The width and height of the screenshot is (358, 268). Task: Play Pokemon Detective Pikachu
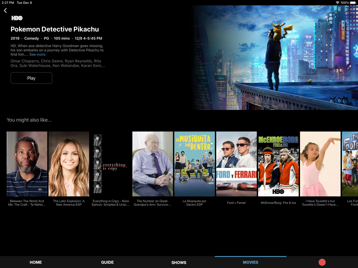[x=31, y=78]
